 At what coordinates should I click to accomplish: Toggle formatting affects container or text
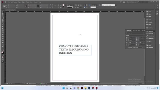coord(3,55)
